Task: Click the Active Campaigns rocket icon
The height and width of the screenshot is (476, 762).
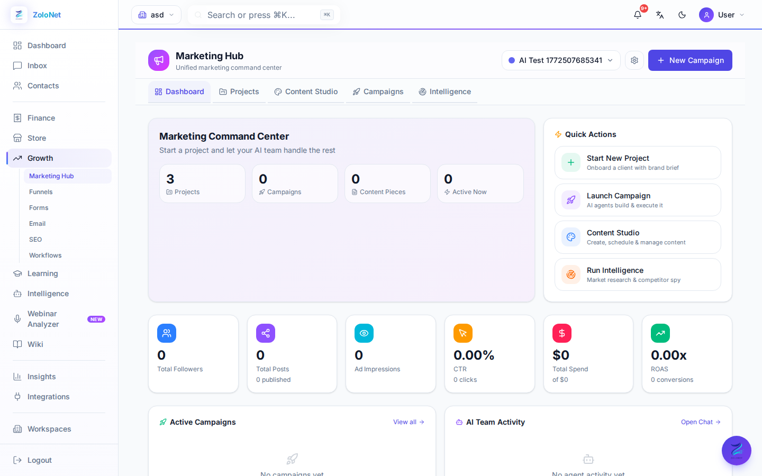Action: click(x=163, y=422)
